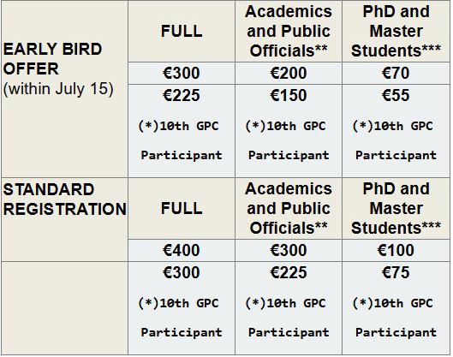This screenshot has width=453, height=357.
Task: Click early bird PhD and Master Students header
Action: [x=396, y=31]
